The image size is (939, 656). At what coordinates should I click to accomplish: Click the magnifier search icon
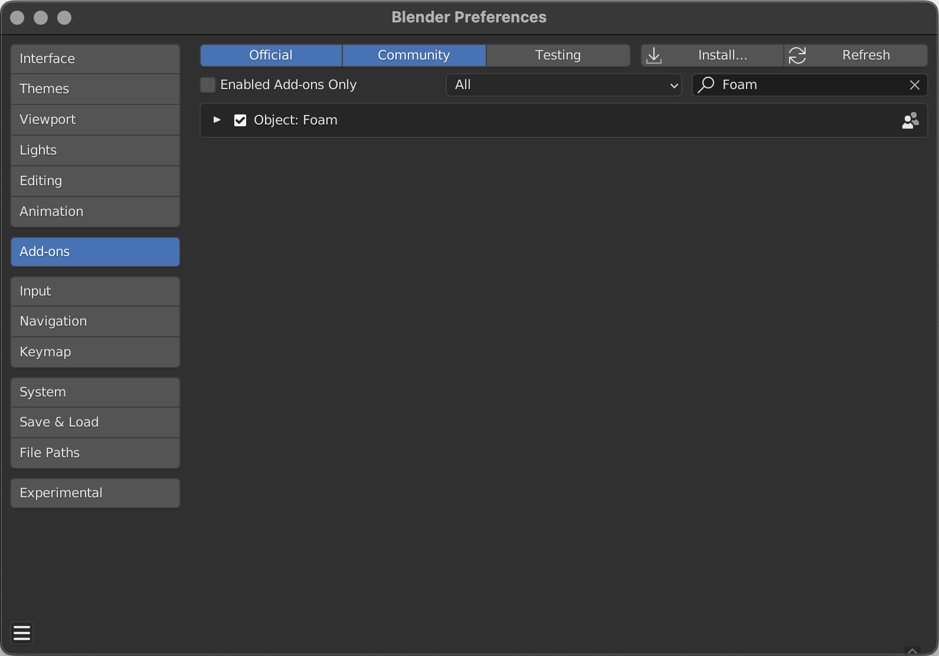(706, 85)
